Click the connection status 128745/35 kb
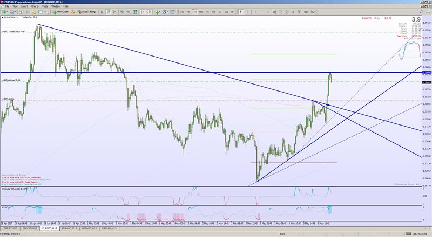Screen dimensions: 432x237 point(417,234)
